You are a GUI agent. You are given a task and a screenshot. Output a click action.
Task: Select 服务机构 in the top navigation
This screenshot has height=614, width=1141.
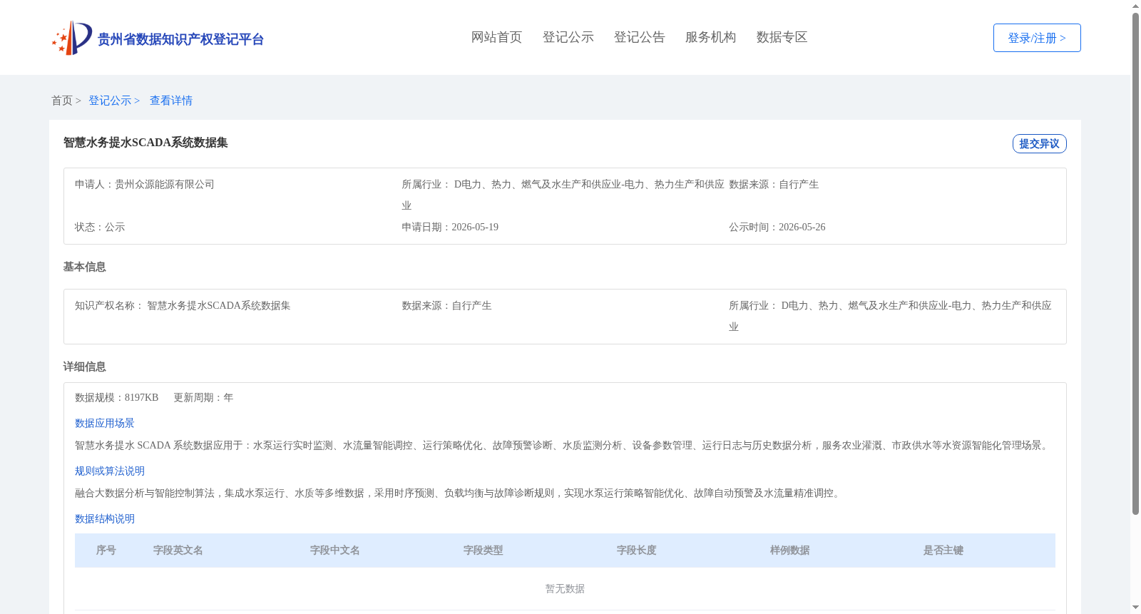(711, 37)
